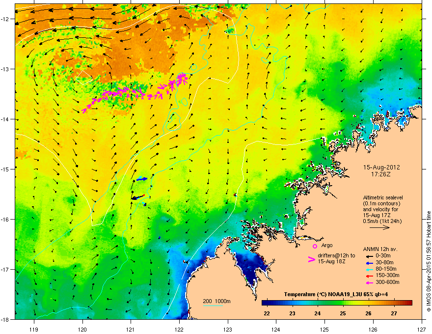Click the '80-150m' depth label

[x=386, y=269]
